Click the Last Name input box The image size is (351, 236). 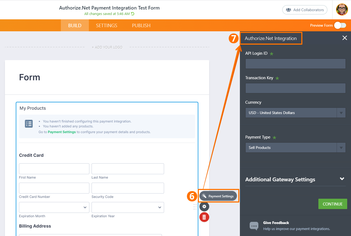[x=128, y=169]
